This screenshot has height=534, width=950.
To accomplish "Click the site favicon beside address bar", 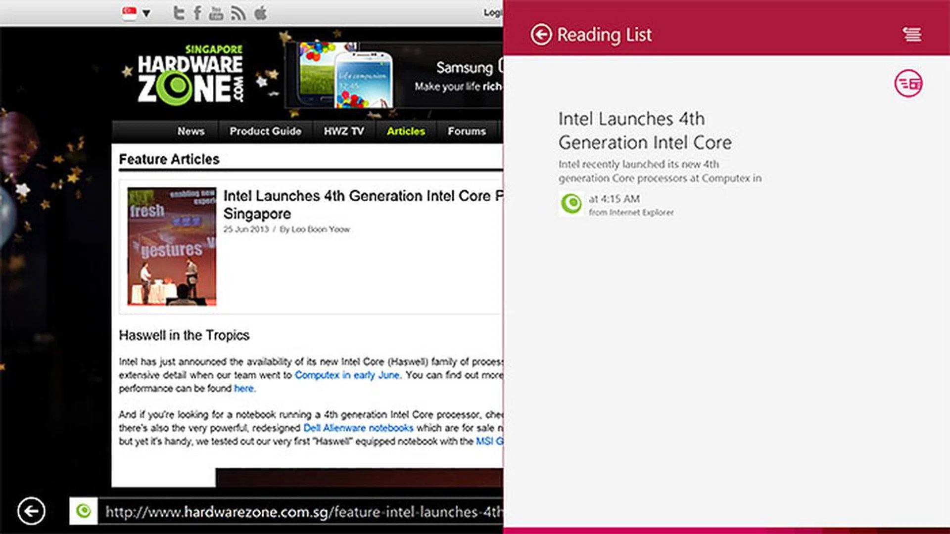I will point(84,511).
